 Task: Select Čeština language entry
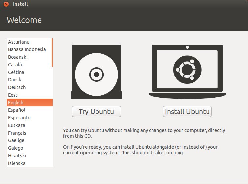(x=30, y=72)
